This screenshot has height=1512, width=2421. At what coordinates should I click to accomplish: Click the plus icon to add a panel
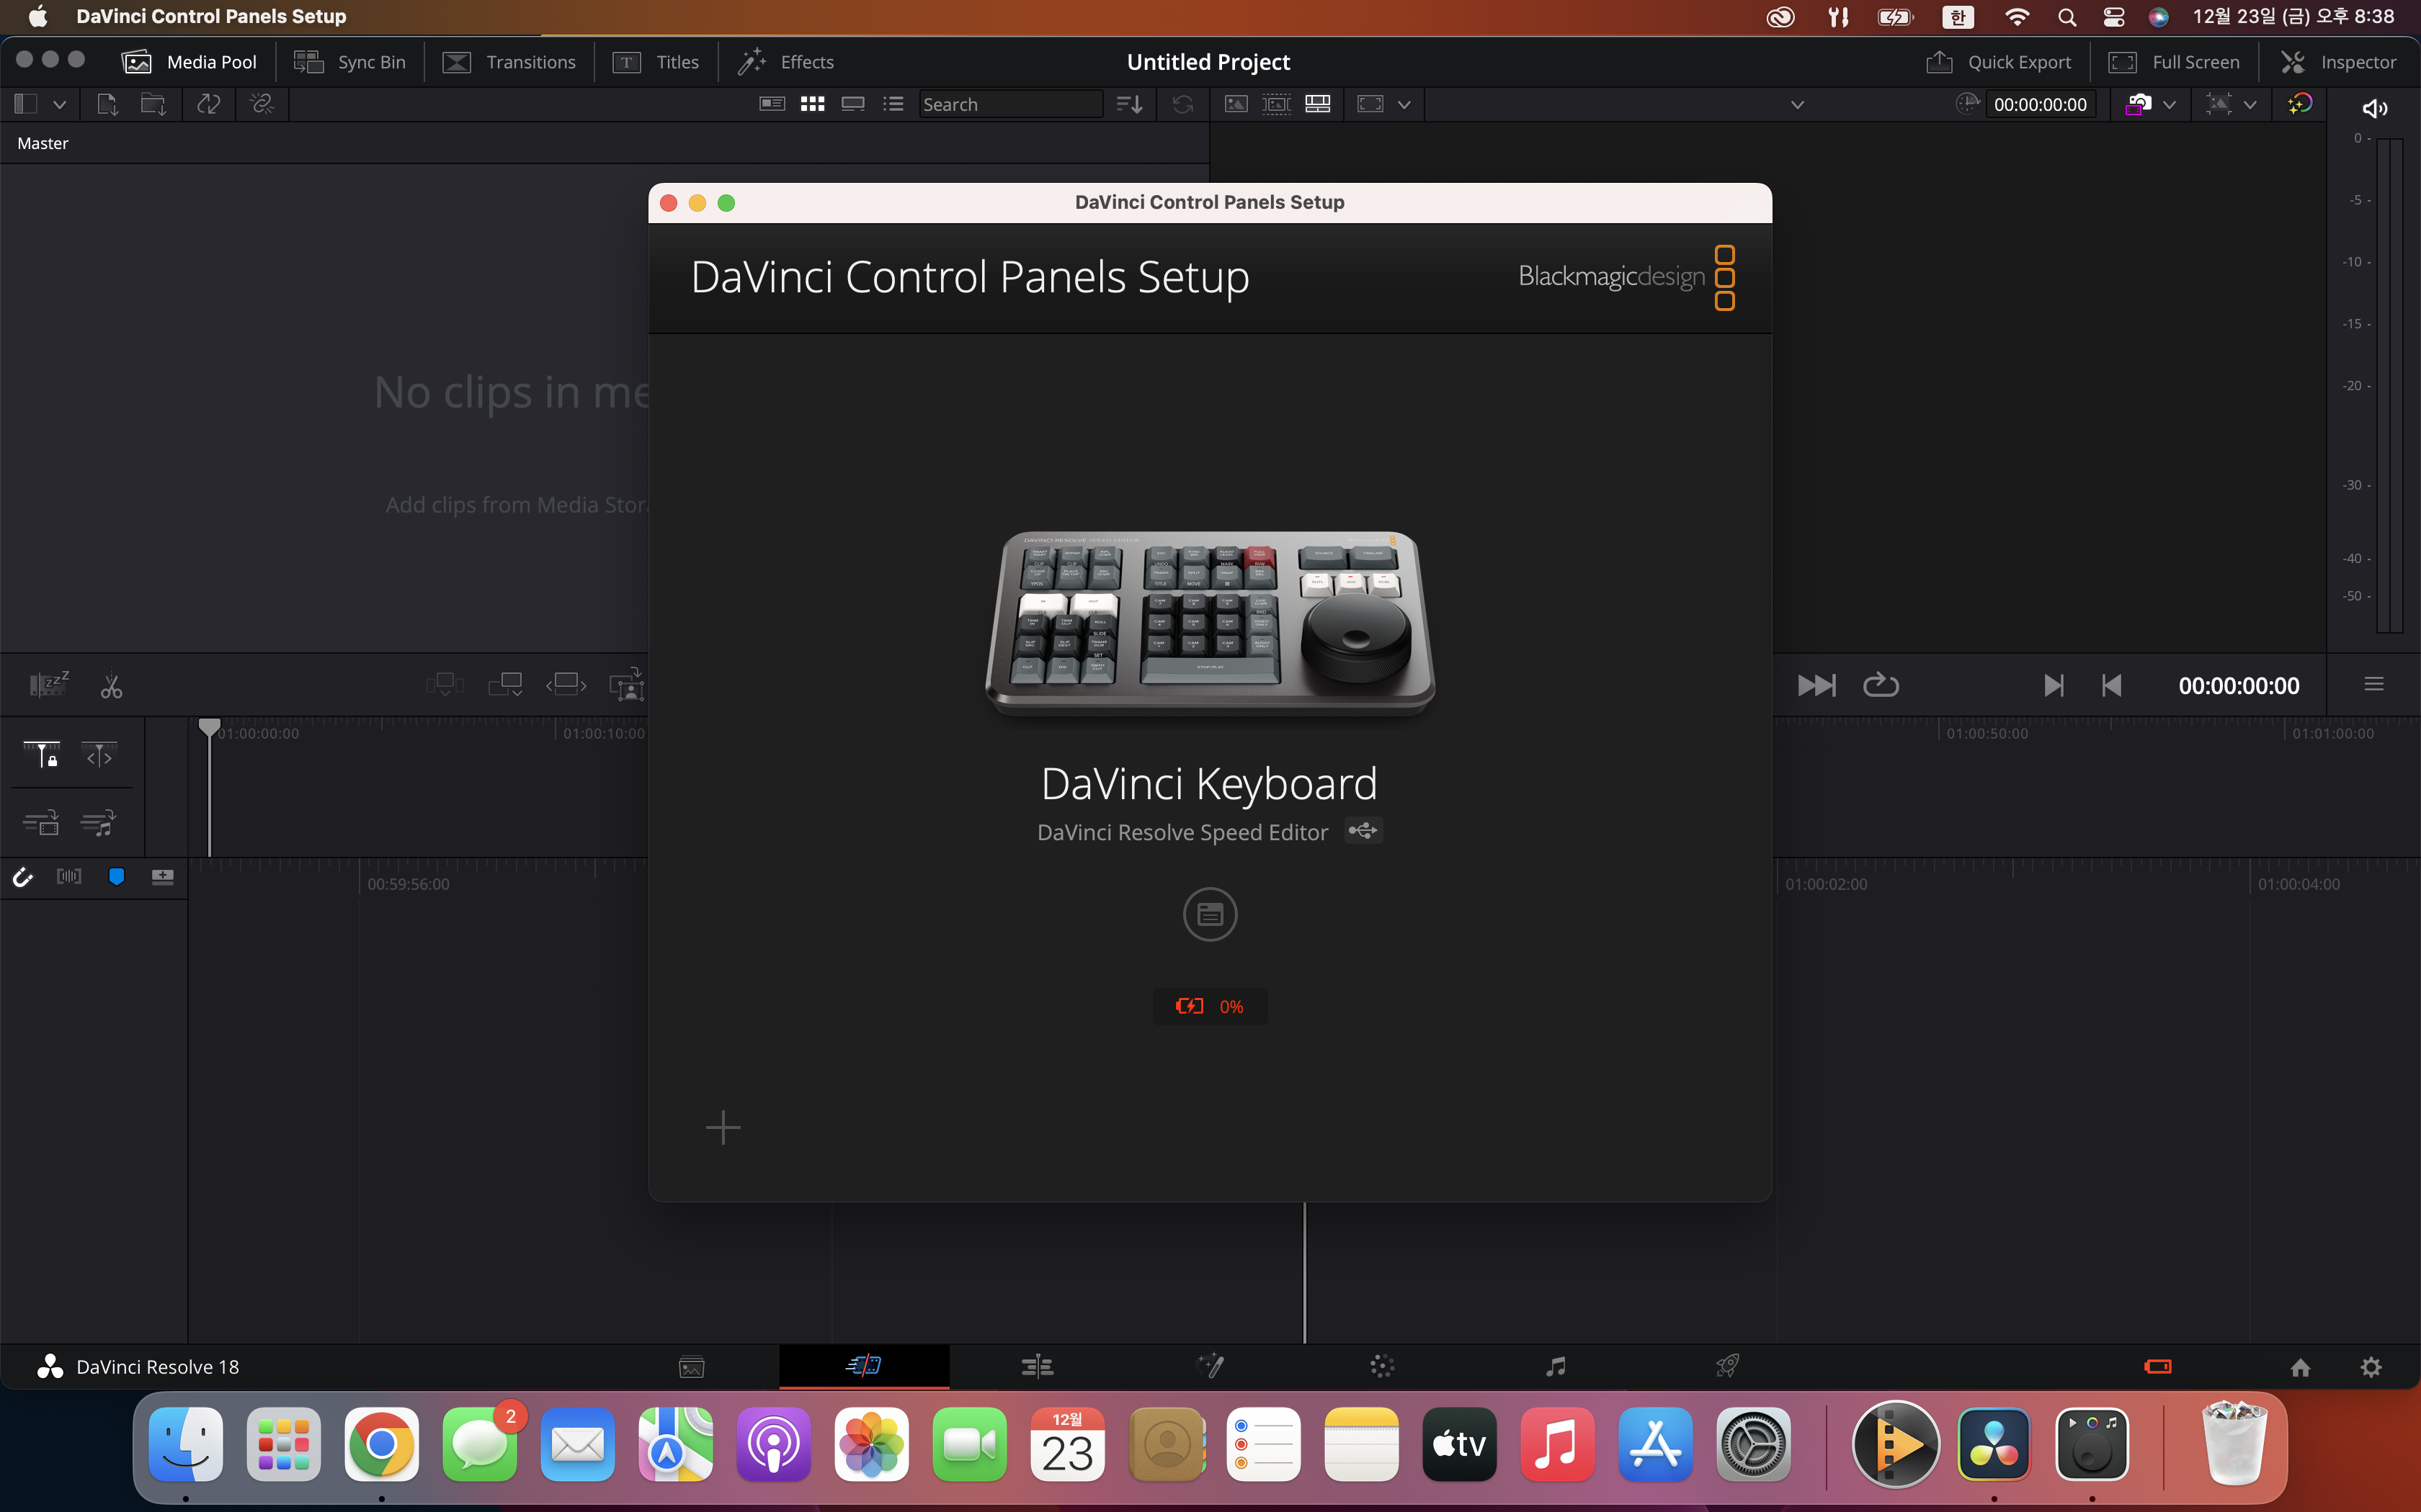(722, 1128)
